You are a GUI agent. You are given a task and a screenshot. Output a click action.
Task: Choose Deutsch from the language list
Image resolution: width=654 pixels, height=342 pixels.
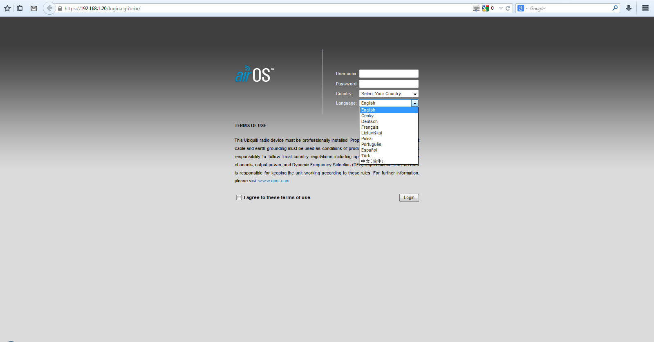(x=370, y=122)
